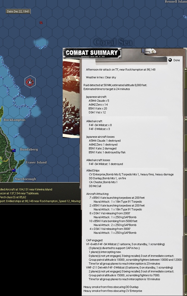187x296 pixels.
Task: Click the scroll-up arrow beside the Allied aircraft heading
Action: (185, 119)
